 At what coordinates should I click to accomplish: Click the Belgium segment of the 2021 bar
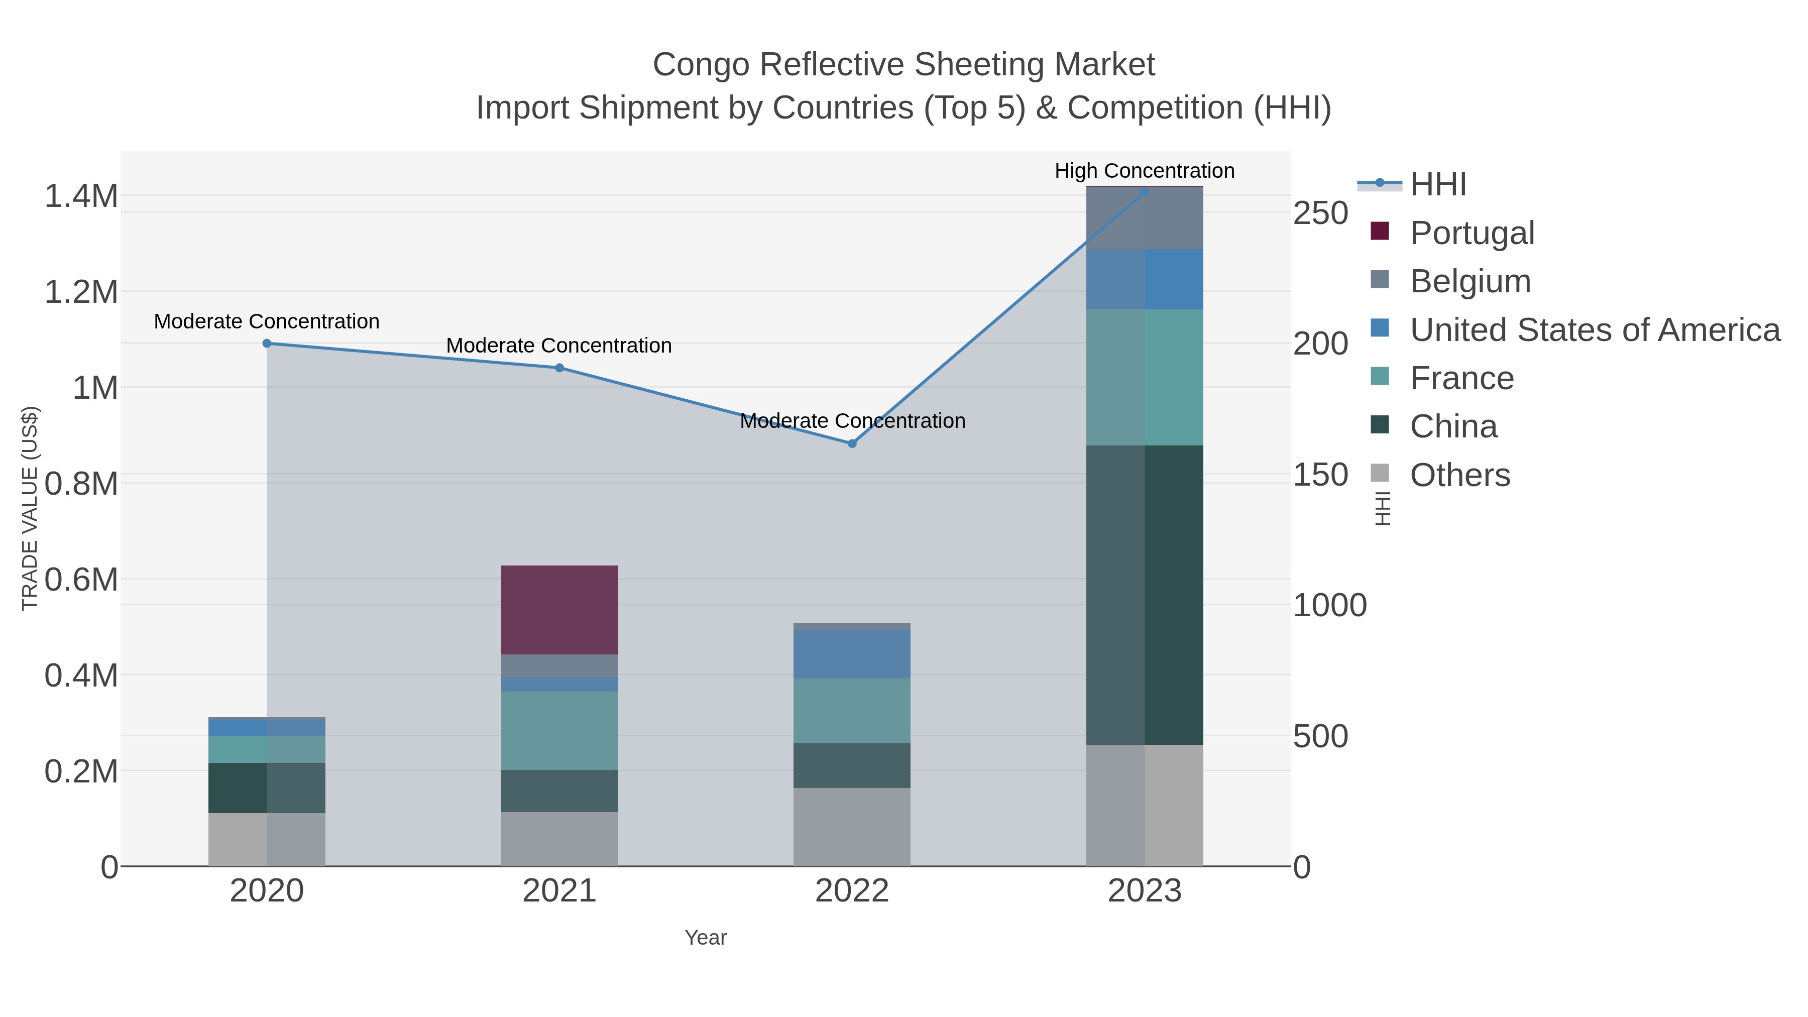pyautogui.click(x=559, y=666)
